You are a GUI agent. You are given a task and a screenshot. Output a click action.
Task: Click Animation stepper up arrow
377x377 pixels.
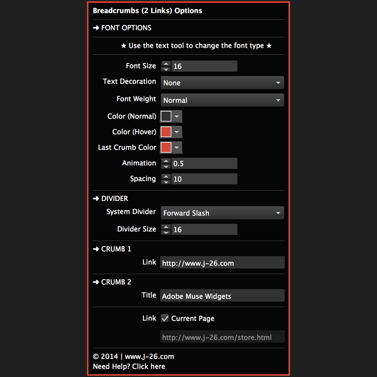[x=166, y=161]
